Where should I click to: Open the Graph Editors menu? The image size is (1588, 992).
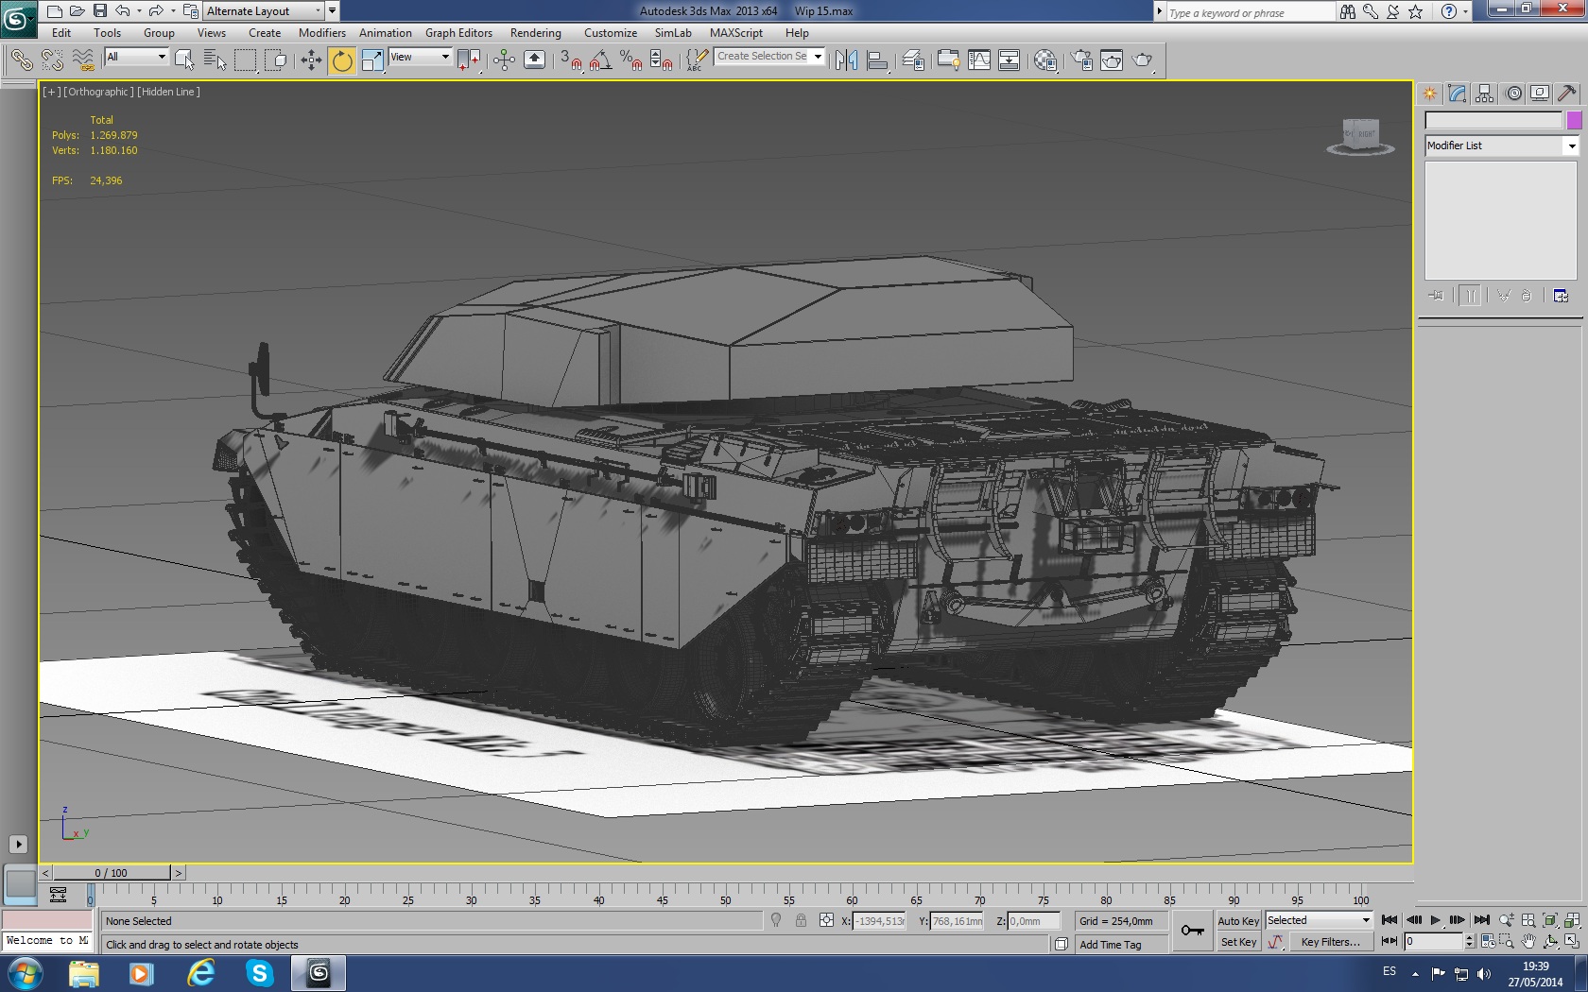[x=458, y=33]
